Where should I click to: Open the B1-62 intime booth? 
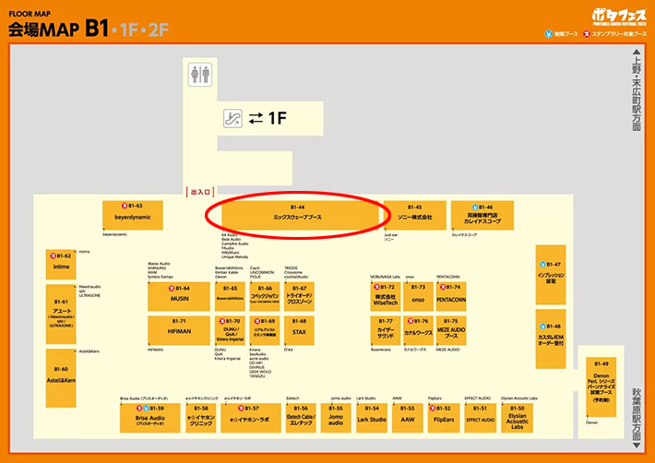(x=61, y=265)
